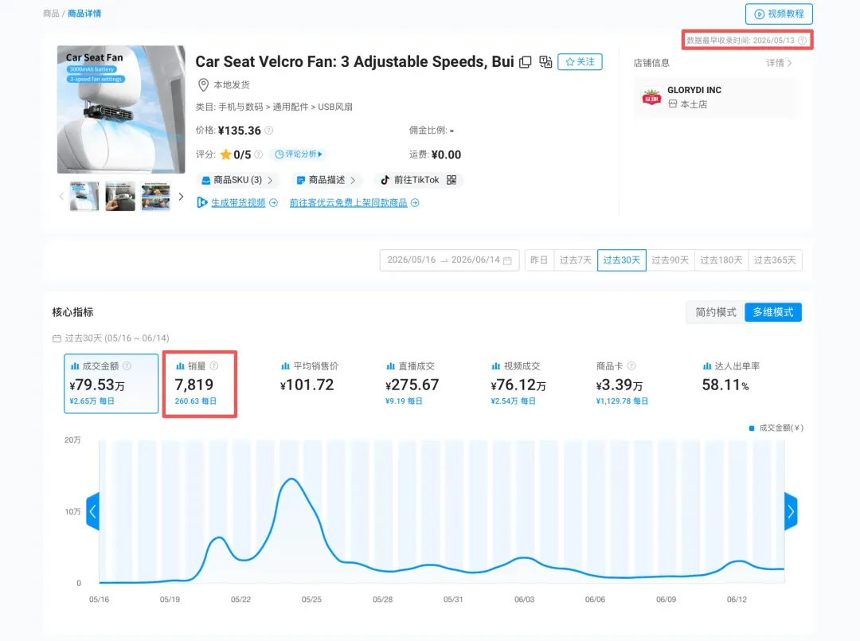This screenshot has width=860, height=641.
Task: Open the calendar icon in the date range field
Action: 508,260
